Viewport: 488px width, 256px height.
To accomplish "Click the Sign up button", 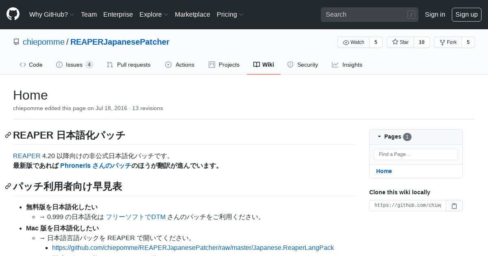I will [466, 15].
